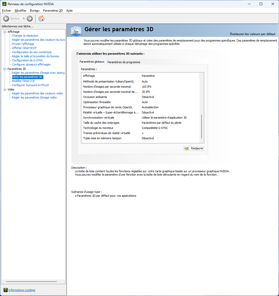This screenshot has width=279, height=296.
Task: Open Informations système link
Action: (x=22, y=290)
